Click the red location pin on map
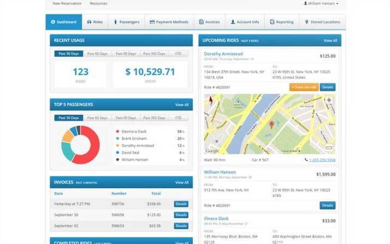 click(271, 125)
